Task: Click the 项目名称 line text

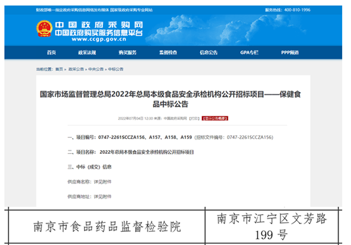Action: click(x=131, y=152)
